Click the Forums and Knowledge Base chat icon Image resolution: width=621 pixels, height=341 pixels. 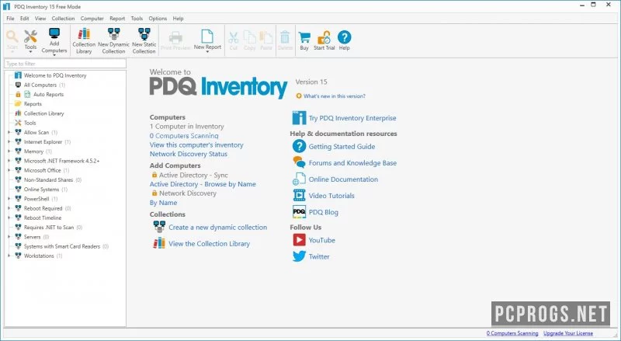coord(299,162)
